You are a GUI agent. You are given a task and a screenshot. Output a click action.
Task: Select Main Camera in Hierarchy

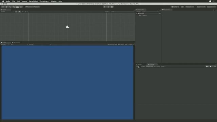point(142,15)
